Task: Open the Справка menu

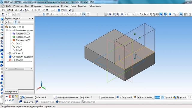Action: point(82,6)
